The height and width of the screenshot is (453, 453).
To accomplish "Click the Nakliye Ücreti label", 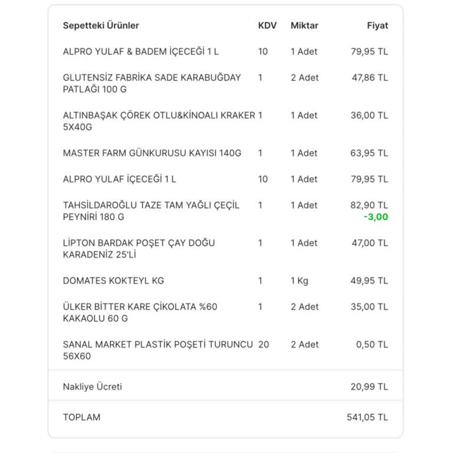I will click(92, 387).
